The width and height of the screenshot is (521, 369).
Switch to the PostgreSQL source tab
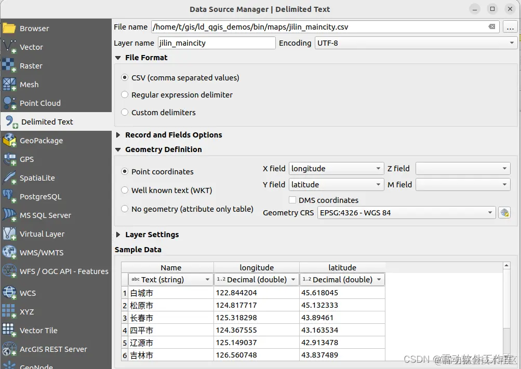pos(56,196)
